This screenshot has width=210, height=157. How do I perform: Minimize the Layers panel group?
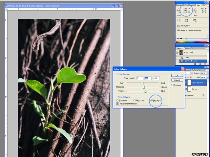pos(206,67)
